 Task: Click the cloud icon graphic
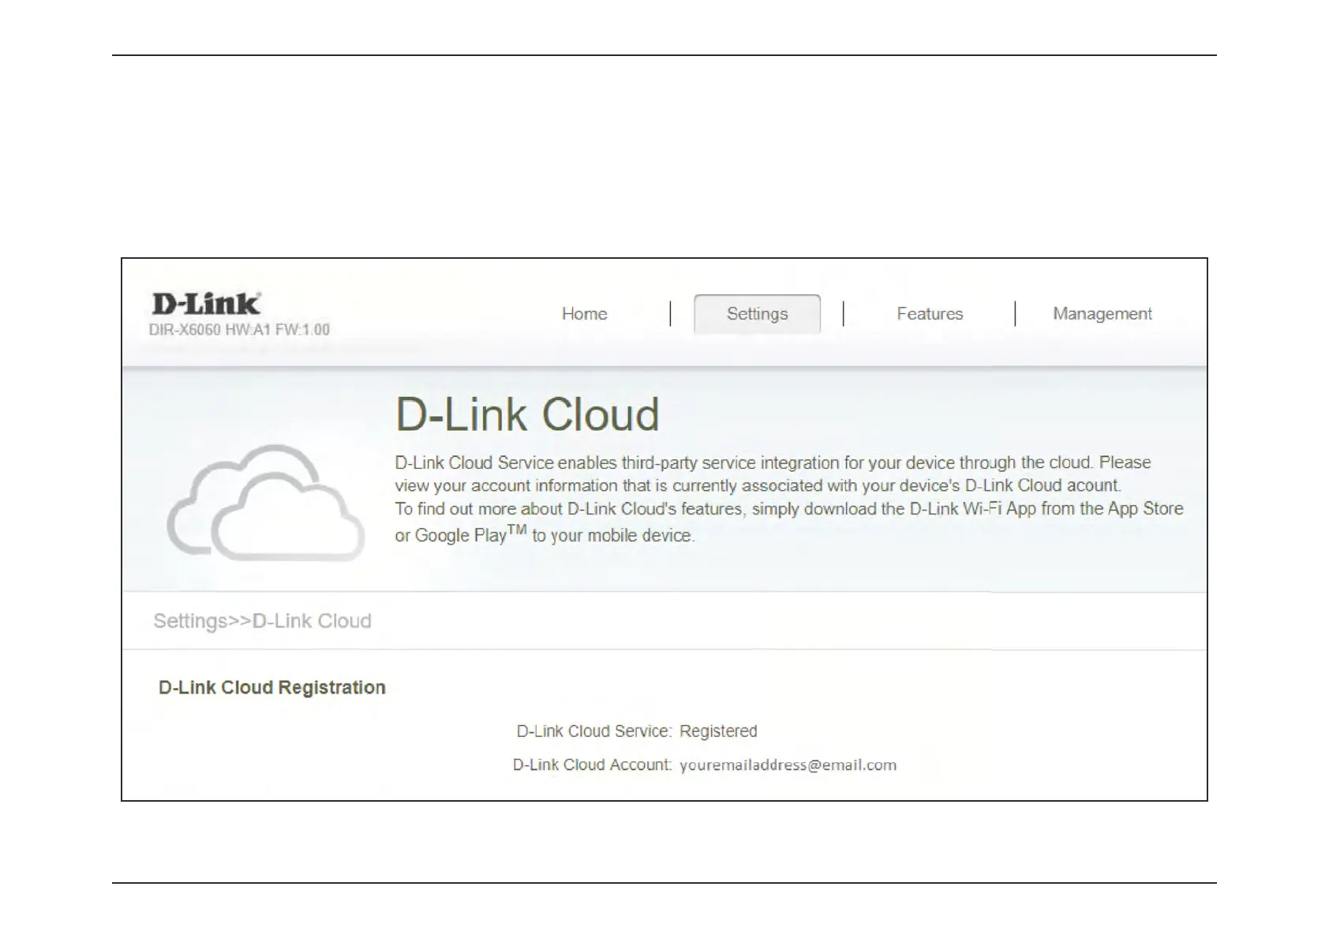266,503
